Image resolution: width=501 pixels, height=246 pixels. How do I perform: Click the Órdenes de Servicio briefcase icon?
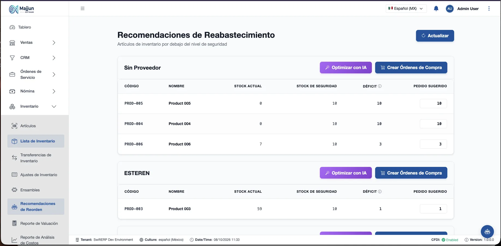pyautogui.click(x=12, y=74)
